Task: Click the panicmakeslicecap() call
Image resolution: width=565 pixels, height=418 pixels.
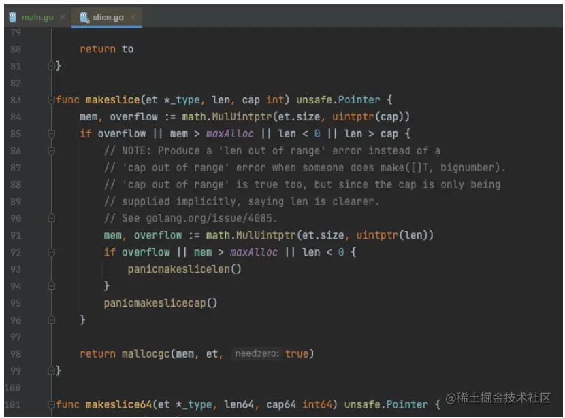Action: (161, 303)
